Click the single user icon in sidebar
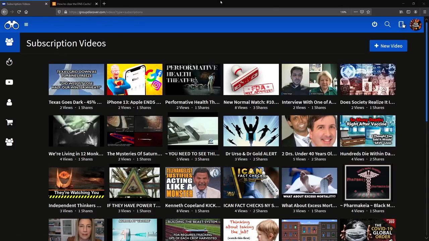The image size is (429, 241). 9,102
